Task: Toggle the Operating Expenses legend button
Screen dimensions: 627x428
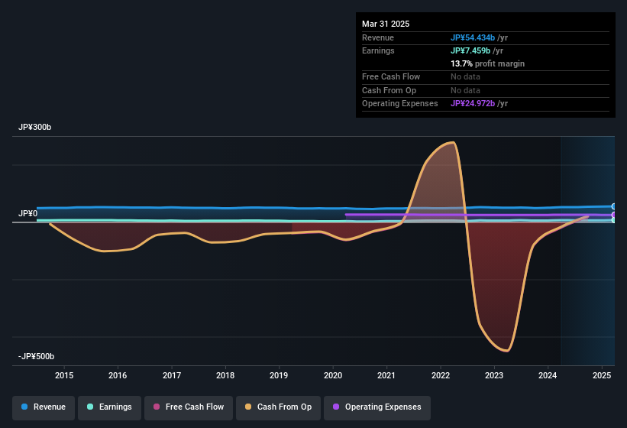Action: (x=377, y=407)
